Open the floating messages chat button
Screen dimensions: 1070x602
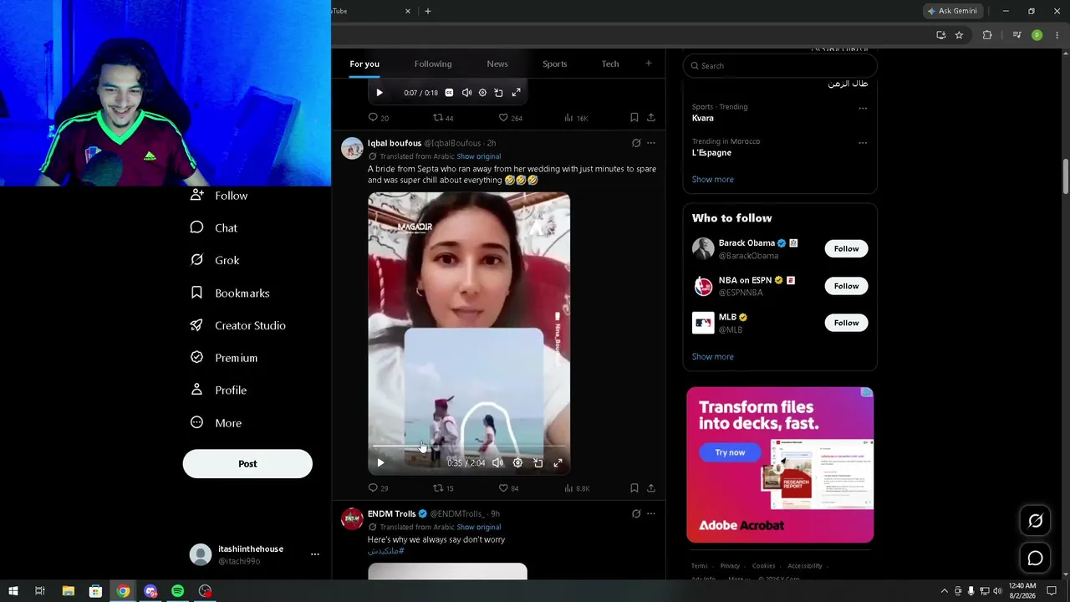coord(1035,559)
